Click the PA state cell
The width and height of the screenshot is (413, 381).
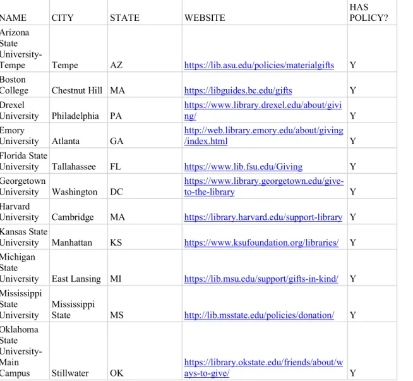[145, 110]
